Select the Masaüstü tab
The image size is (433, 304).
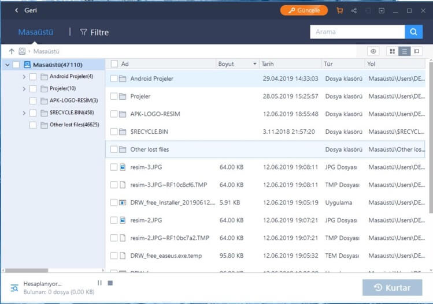(x=36, y=32)
